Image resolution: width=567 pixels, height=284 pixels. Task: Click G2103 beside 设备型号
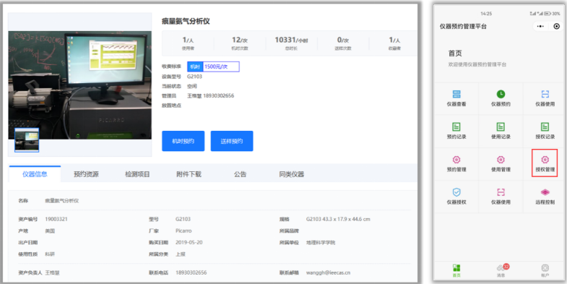[194, 77]
